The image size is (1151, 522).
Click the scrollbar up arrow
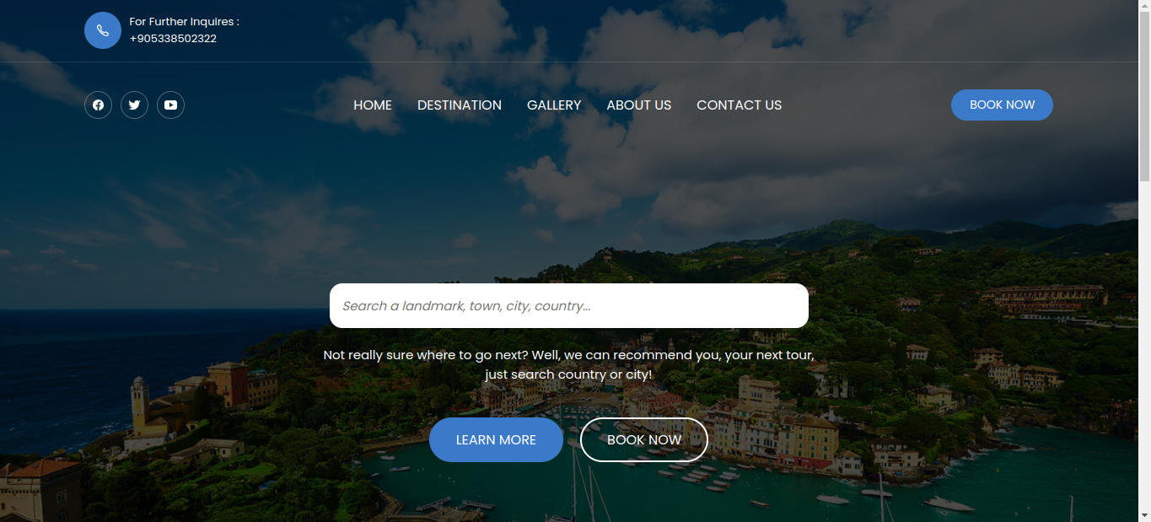tap(1144, 7)
